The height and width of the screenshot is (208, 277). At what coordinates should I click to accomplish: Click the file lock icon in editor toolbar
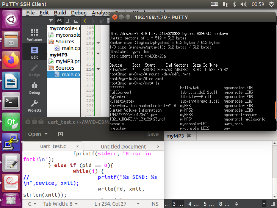(x=101, y=21)
